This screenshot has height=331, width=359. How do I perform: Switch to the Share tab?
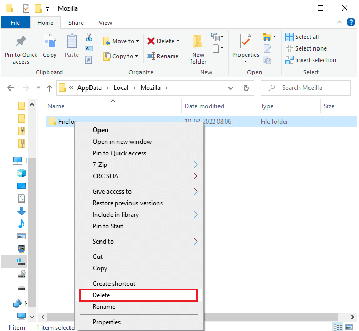coord(76,23)
